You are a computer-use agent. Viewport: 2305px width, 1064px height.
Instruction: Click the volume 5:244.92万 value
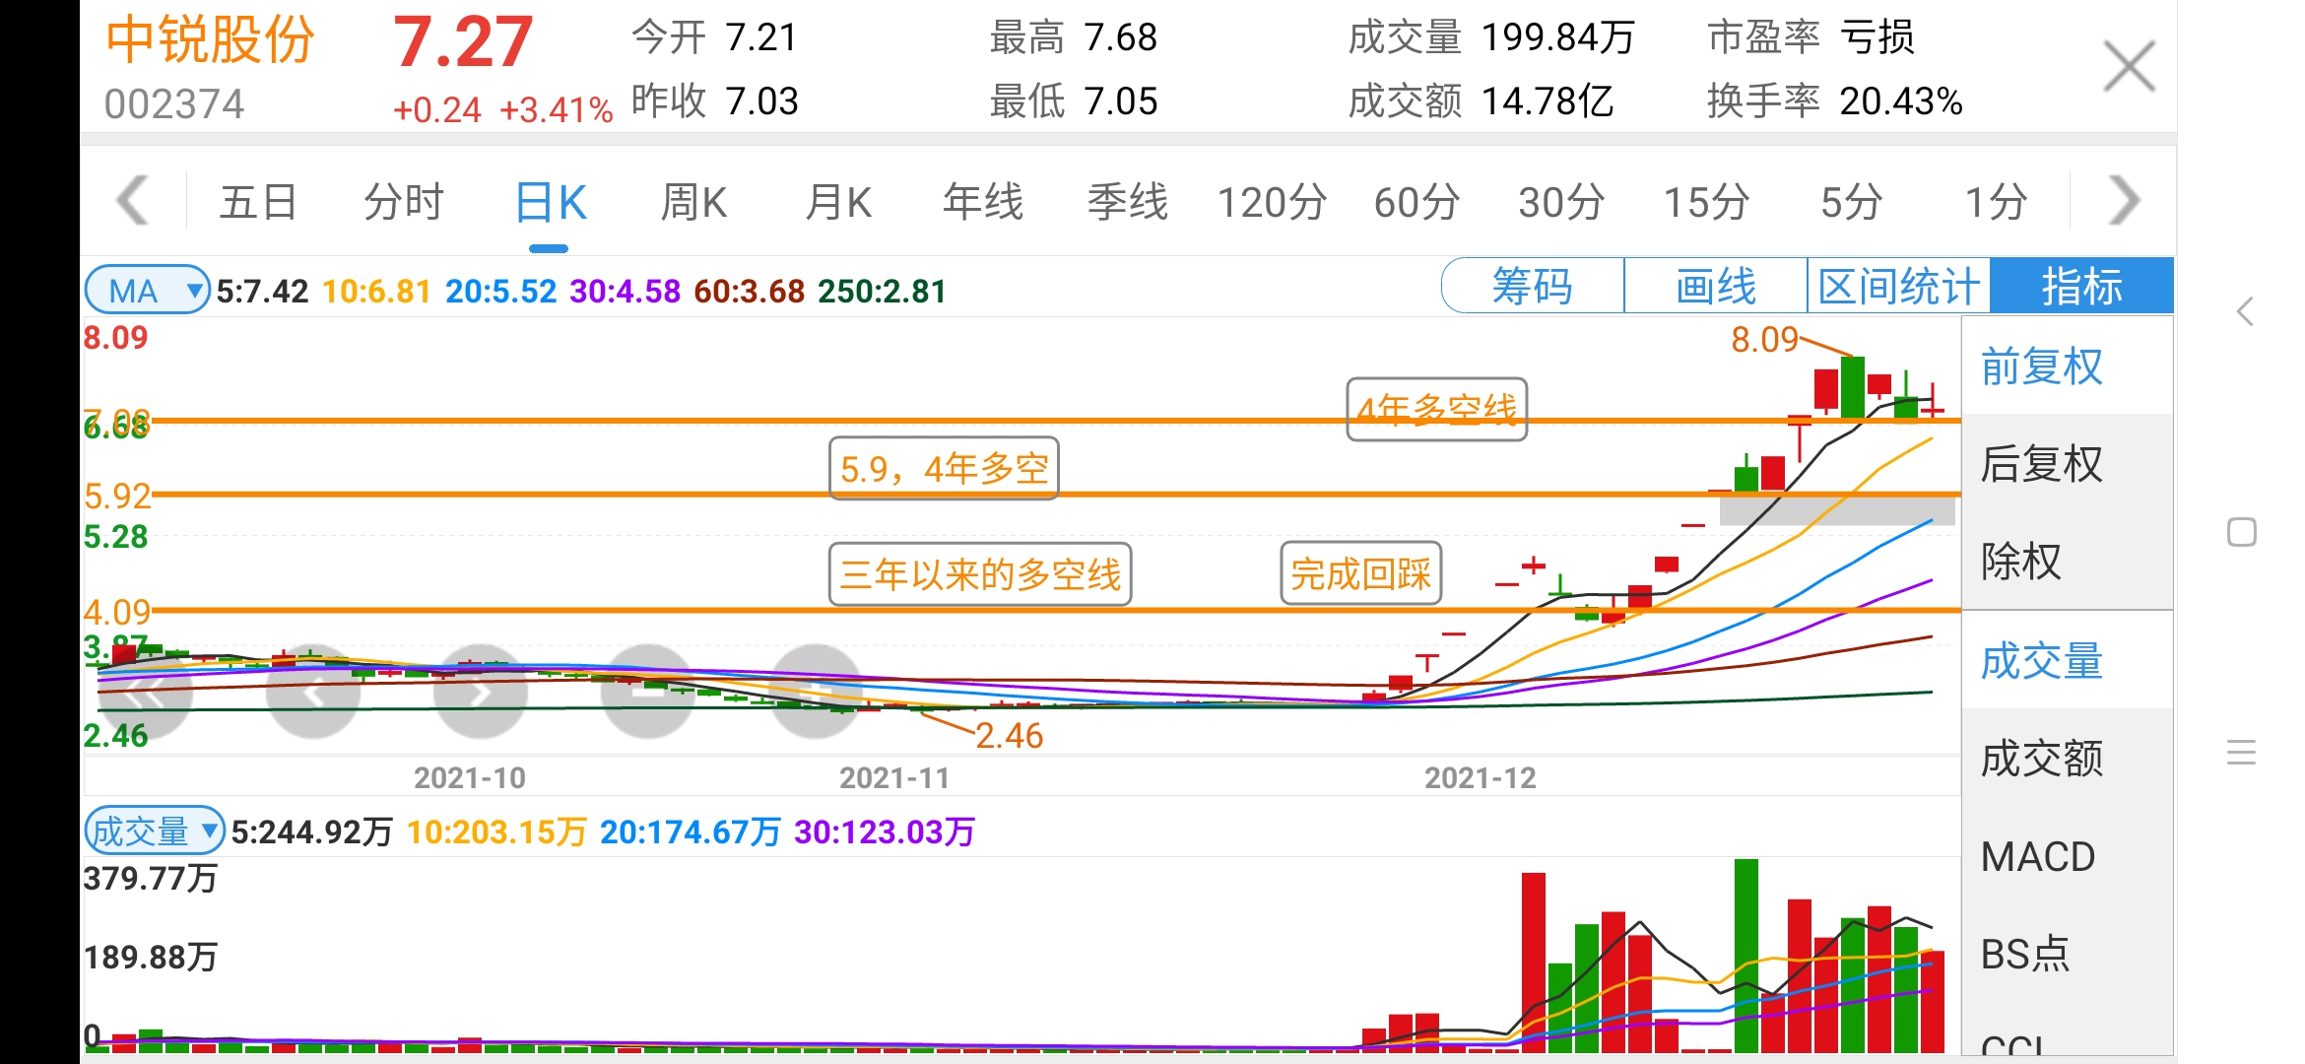312,832
